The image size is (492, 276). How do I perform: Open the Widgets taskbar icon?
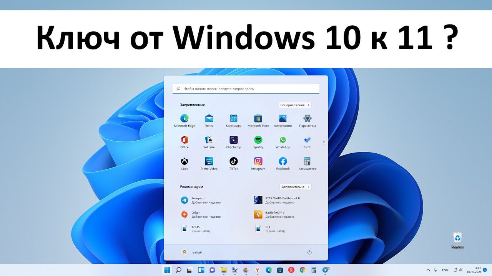coord(201,270)
